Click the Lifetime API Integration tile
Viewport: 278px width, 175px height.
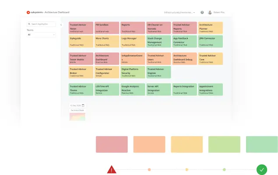(x=107, y=89)
